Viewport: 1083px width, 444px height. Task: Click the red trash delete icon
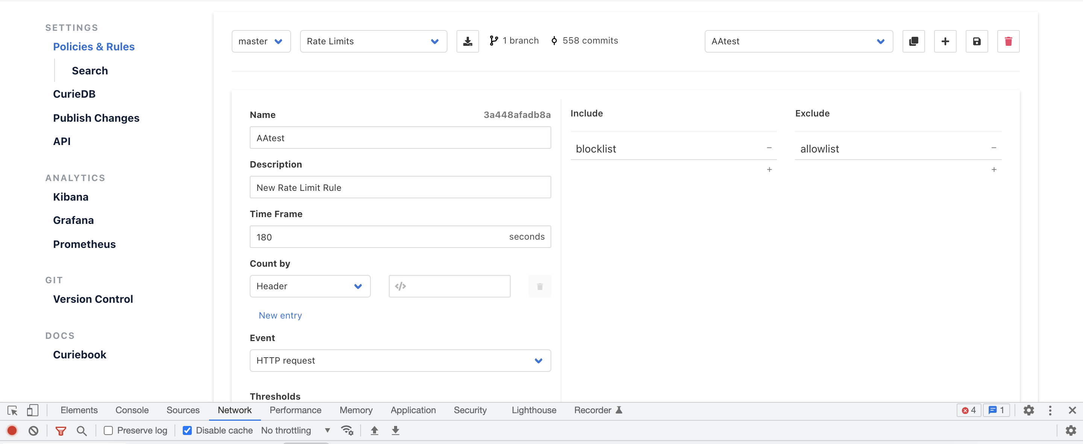1008,41
